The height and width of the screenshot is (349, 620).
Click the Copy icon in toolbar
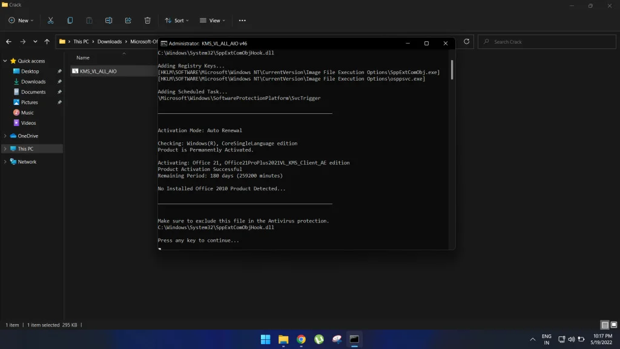pyautogui.click(x=70, y=21)
